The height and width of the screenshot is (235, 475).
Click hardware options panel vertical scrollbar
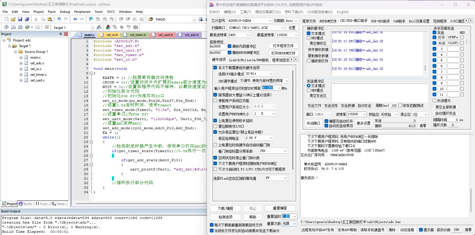[x=293, y=120]
